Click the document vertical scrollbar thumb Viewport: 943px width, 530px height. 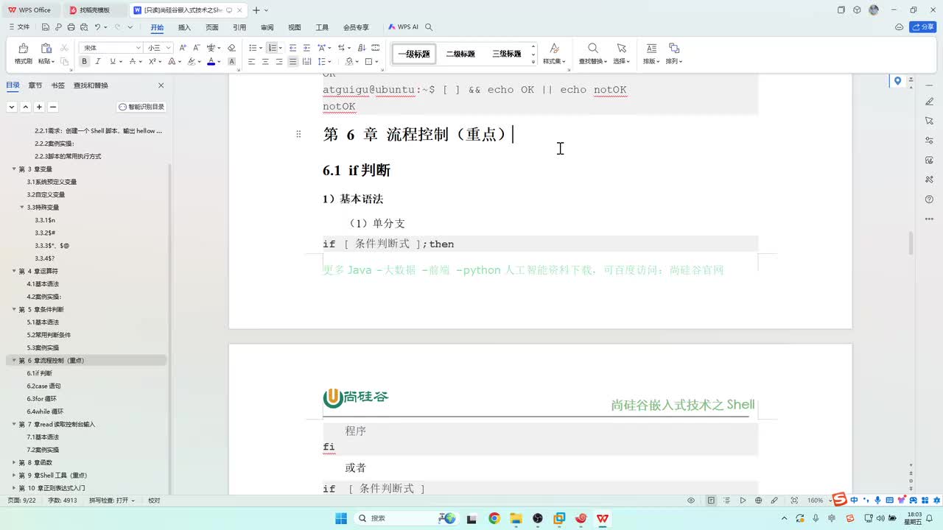[911, 243]
